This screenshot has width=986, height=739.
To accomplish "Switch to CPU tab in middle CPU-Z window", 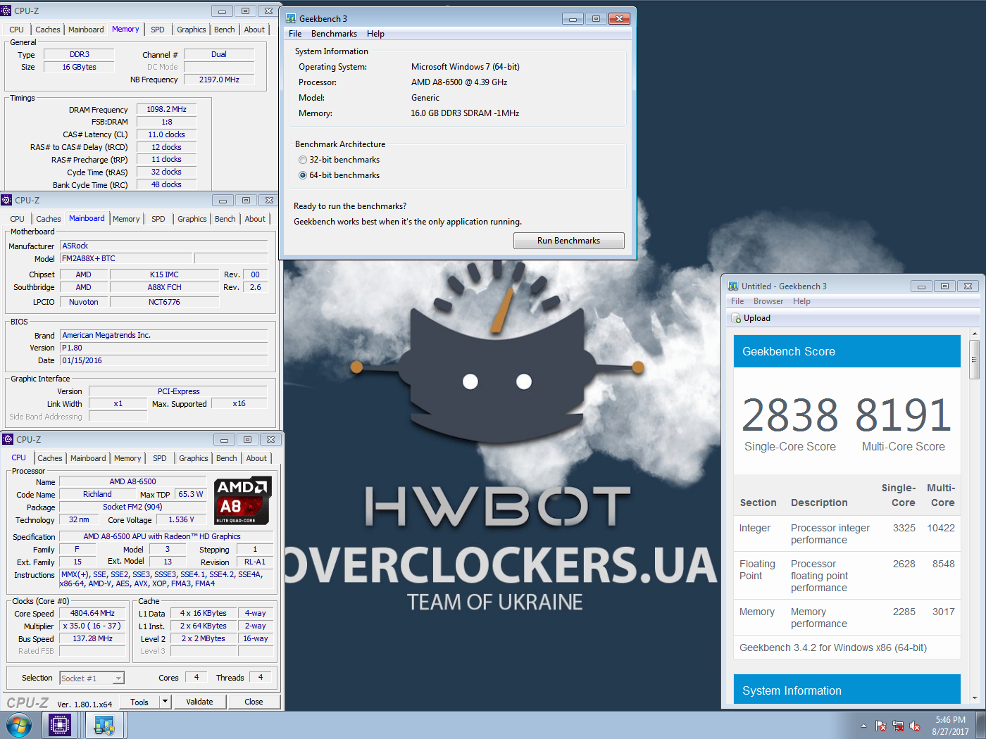I will (x=17, y=219).
